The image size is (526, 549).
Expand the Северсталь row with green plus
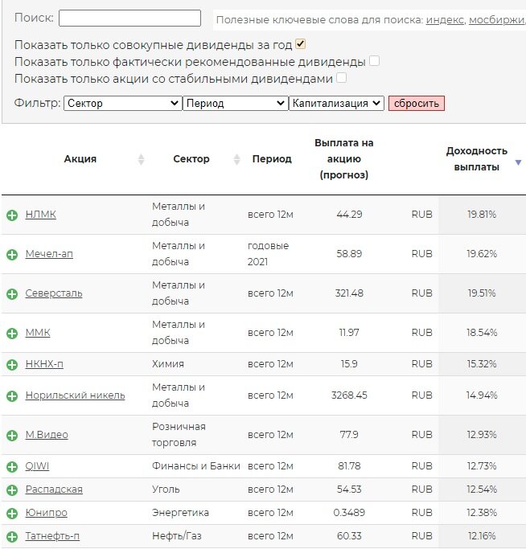click(x=12, y=293)
